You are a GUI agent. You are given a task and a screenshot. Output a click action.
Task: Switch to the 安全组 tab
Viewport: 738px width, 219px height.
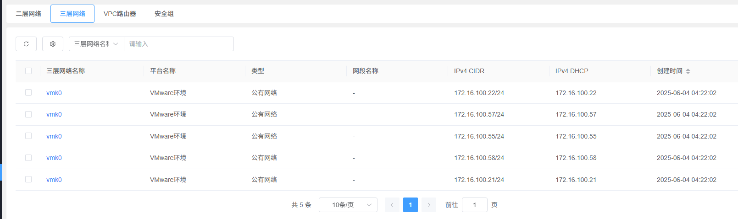pos(164,14)
